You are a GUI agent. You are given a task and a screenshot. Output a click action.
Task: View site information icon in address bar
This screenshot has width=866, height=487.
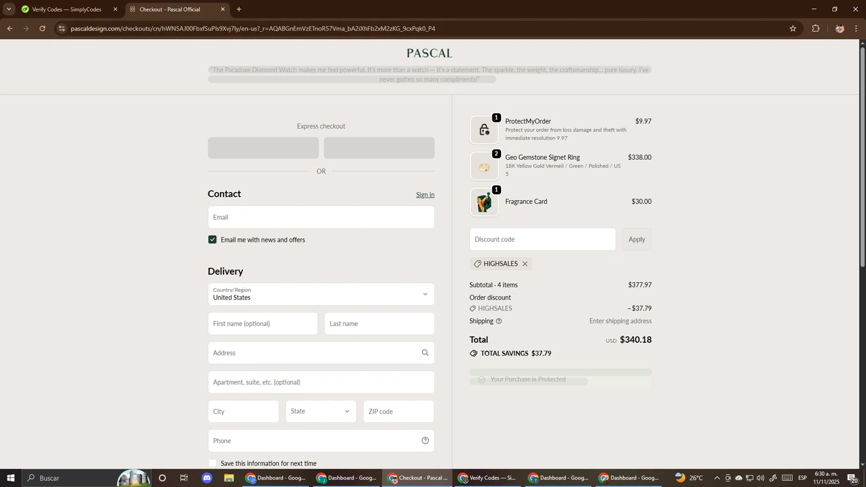pos(62,28)
